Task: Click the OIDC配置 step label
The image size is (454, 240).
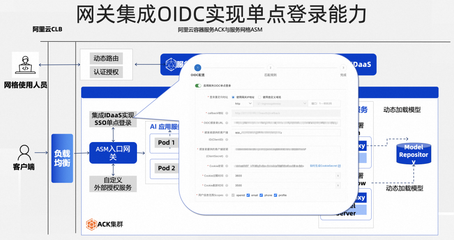Action: click(198, 75)
